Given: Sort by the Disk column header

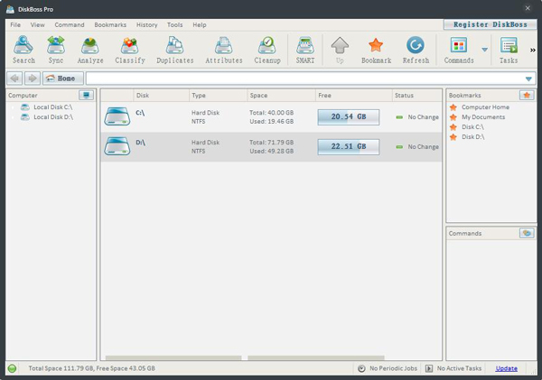Looking at the screenshot, I should [161, 96].
